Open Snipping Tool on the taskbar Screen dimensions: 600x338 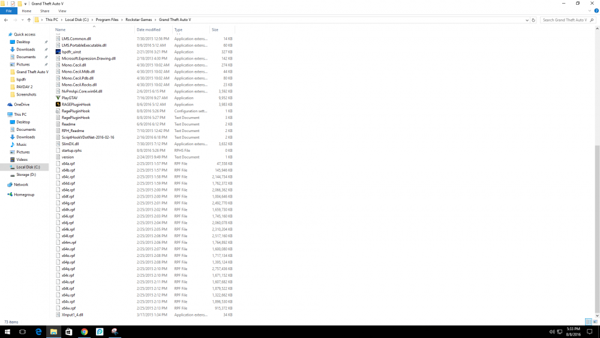(x=115, y=331)
